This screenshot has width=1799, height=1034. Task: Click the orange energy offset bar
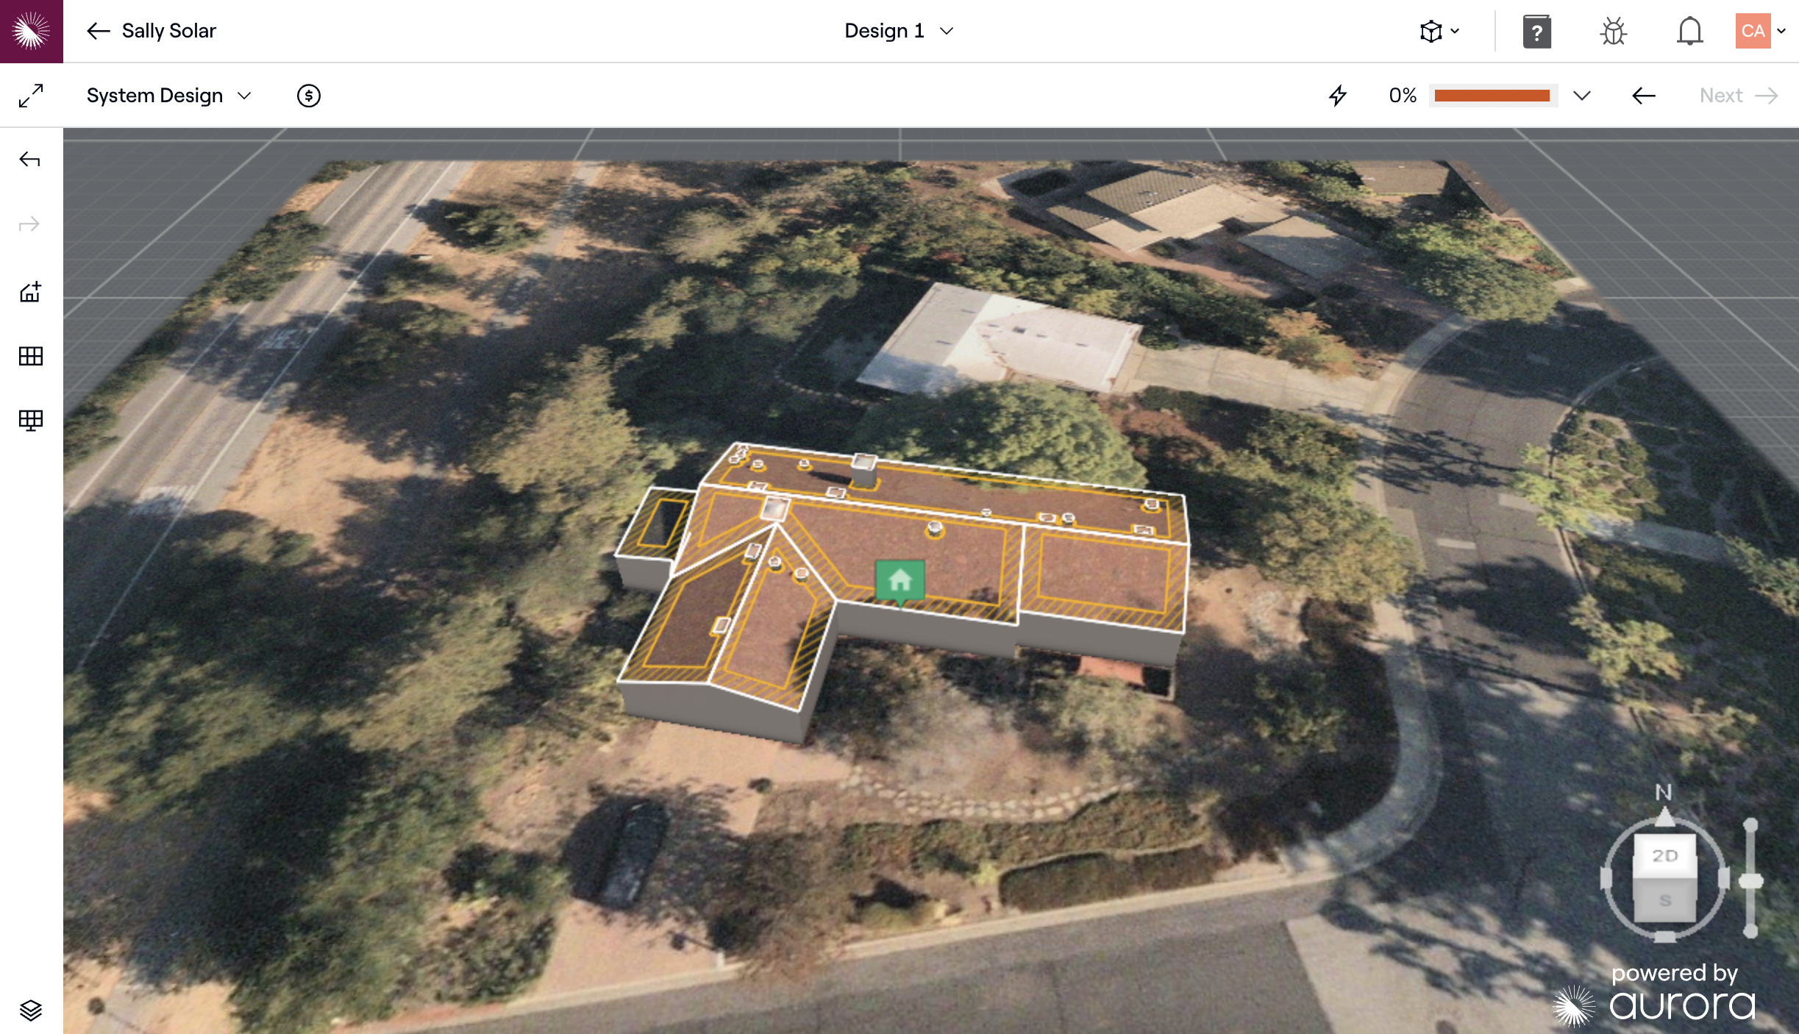click(x=1492, y=96)
